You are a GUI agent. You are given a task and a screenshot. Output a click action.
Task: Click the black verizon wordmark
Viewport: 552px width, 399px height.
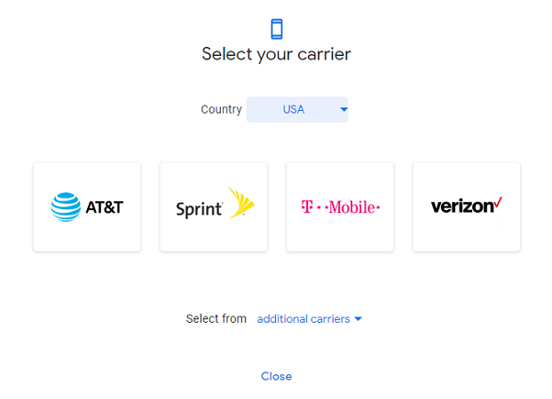pyautogui.click(x=461, y=207)
